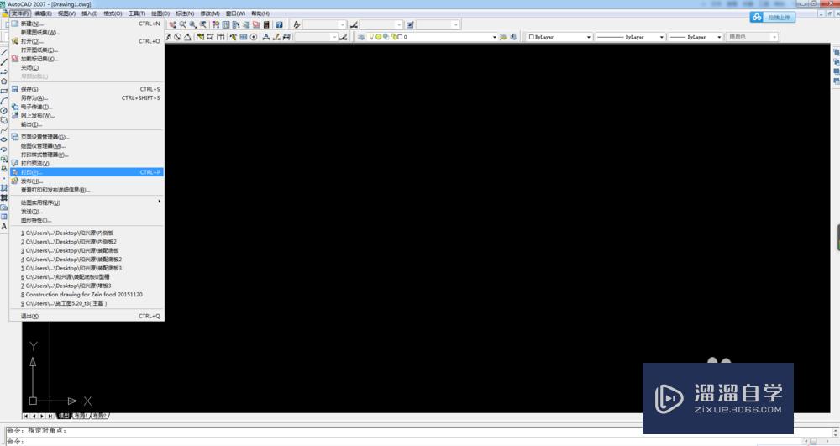Choose 打开图纸集(E)... menu entry
The image size is (840, 446).
[x=87, y=50]
